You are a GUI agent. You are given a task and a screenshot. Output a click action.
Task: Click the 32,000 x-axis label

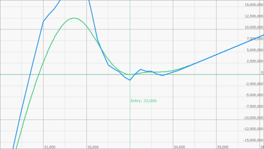(x=93, y=147)
